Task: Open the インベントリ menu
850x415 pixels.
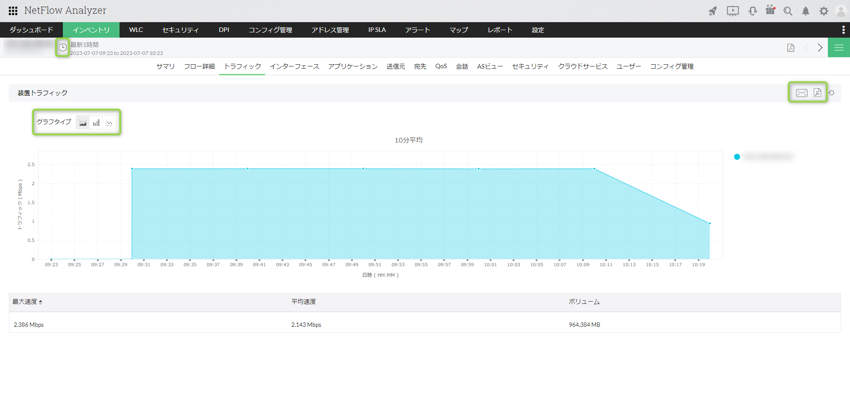Action: click(x=91, y=30)
